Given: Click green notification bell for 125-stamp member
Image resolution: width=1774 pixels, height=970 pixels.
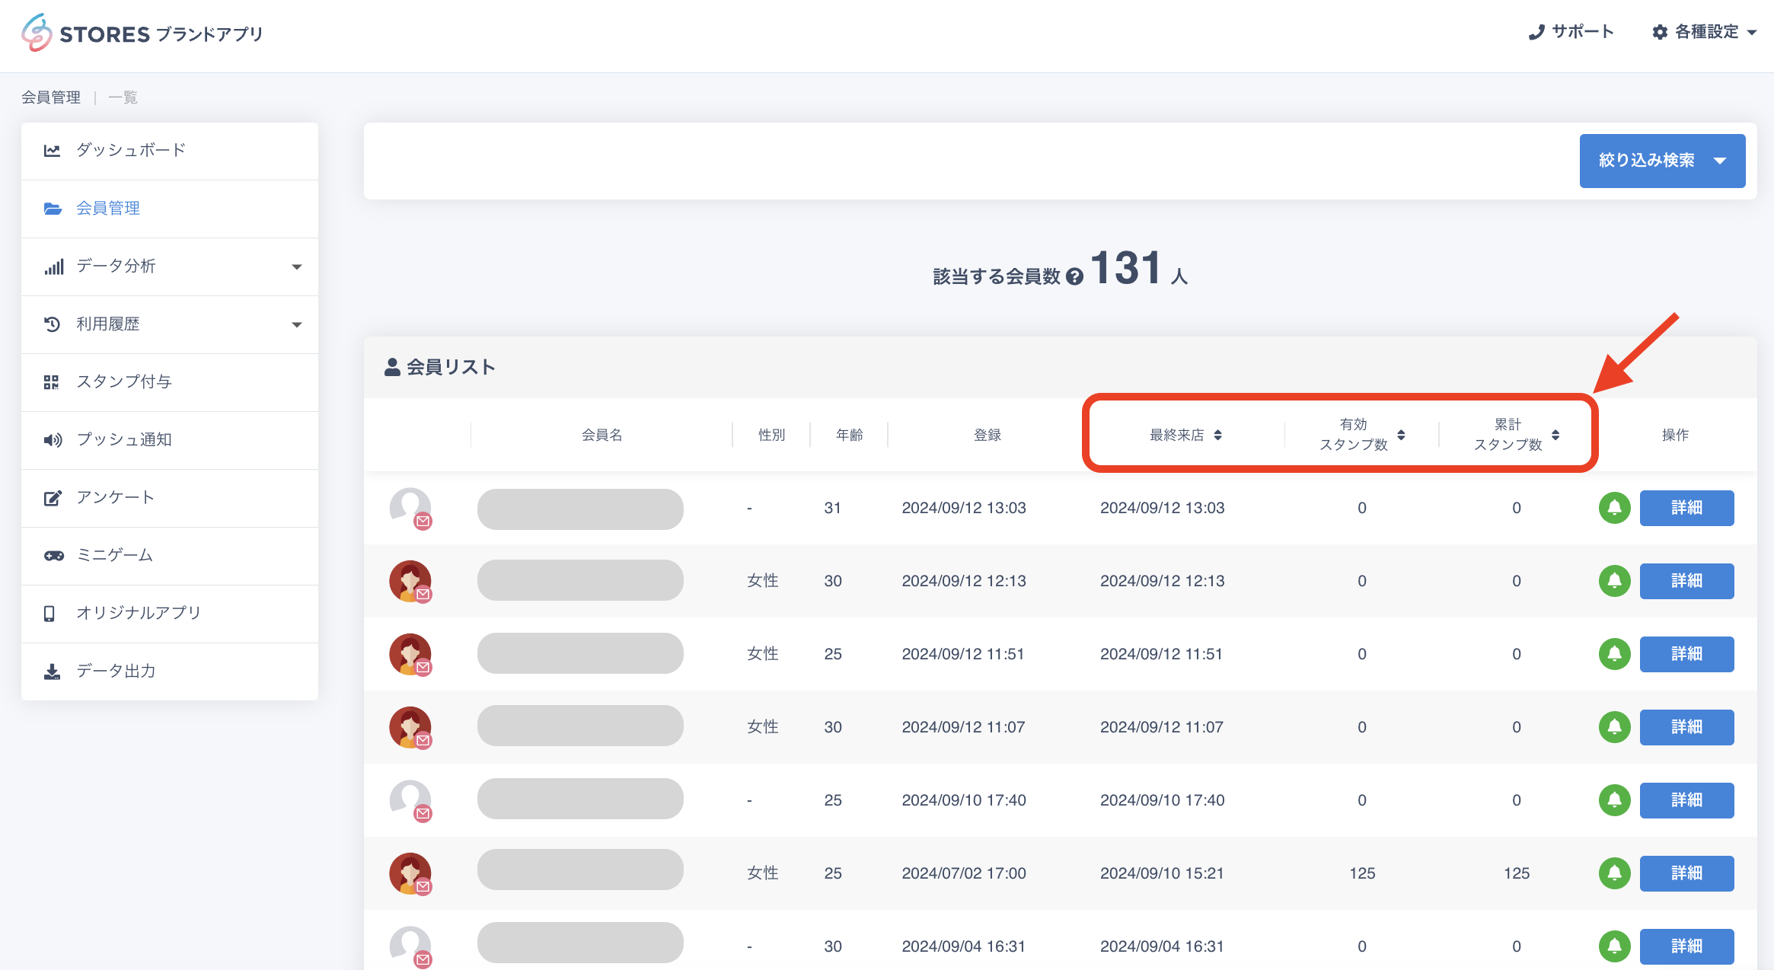Looking at the screenshot, I should pos(1614,873).
